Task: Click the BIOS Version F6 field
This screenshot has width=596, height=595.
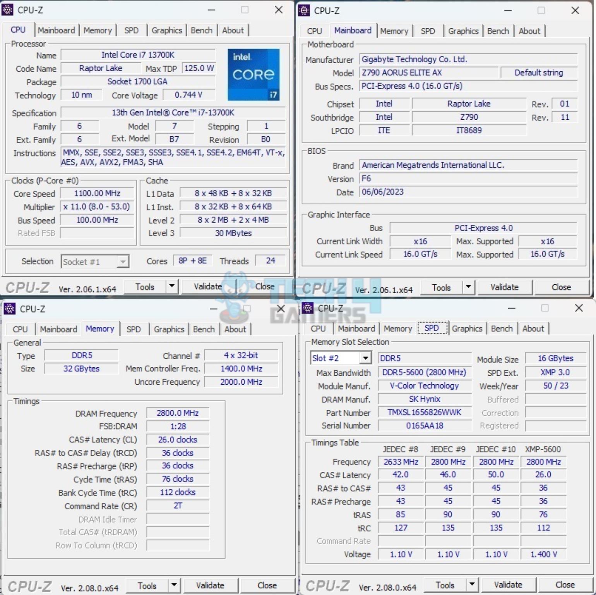Action: point(468,179)
